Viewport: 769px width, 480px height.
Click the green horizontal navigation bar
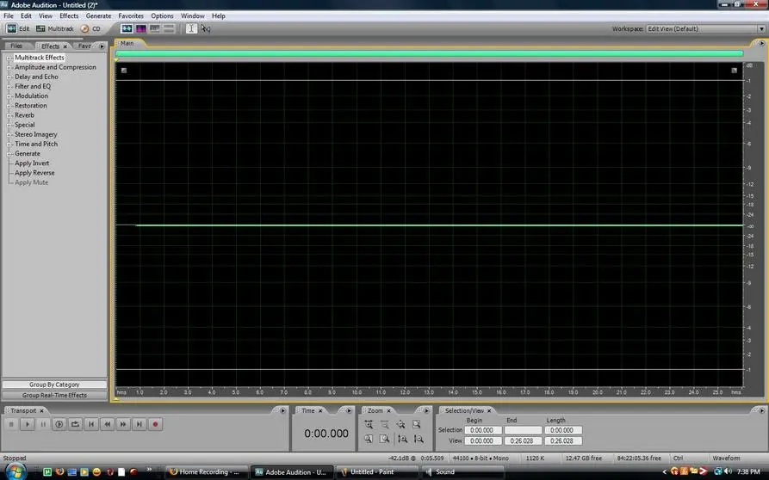429,53
